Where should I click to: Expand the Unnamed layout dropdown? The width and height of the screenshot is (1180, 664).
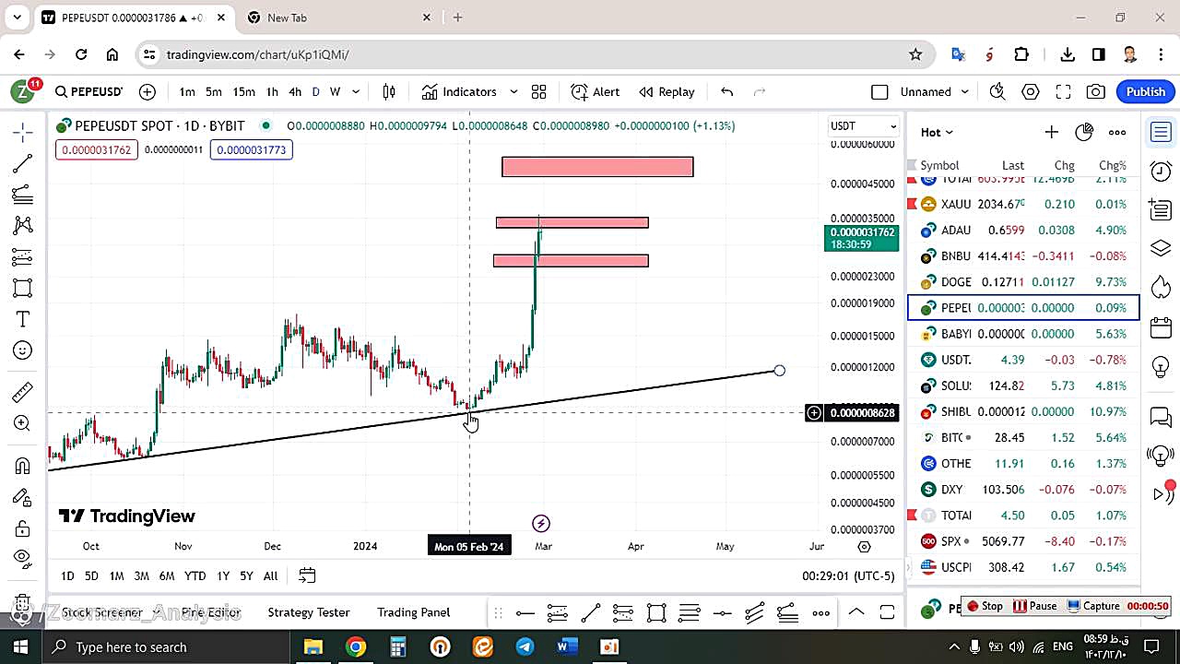965,91
